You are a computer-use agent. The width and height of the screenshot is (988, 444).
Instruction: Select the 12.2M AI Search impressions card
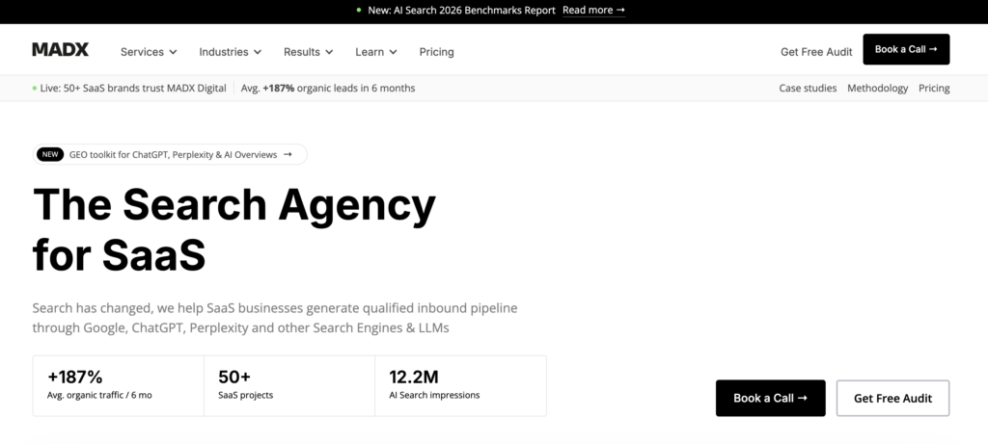460,385
